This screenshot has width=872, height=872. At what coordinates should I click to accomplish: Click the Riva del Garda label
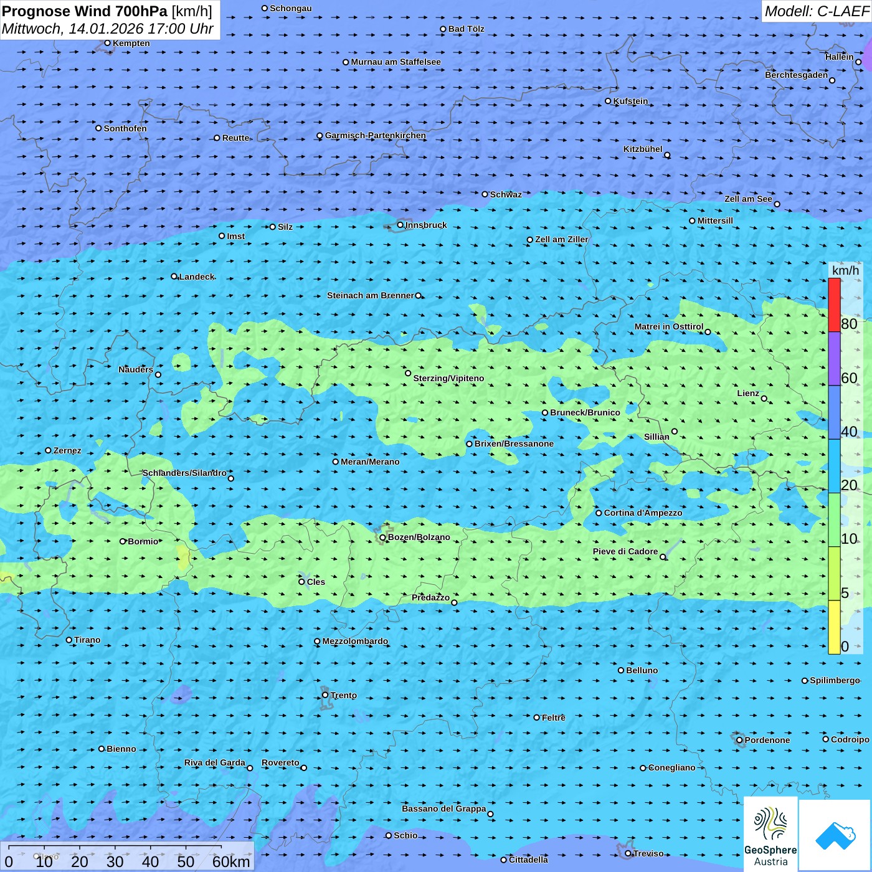click(x=215, y=762)
